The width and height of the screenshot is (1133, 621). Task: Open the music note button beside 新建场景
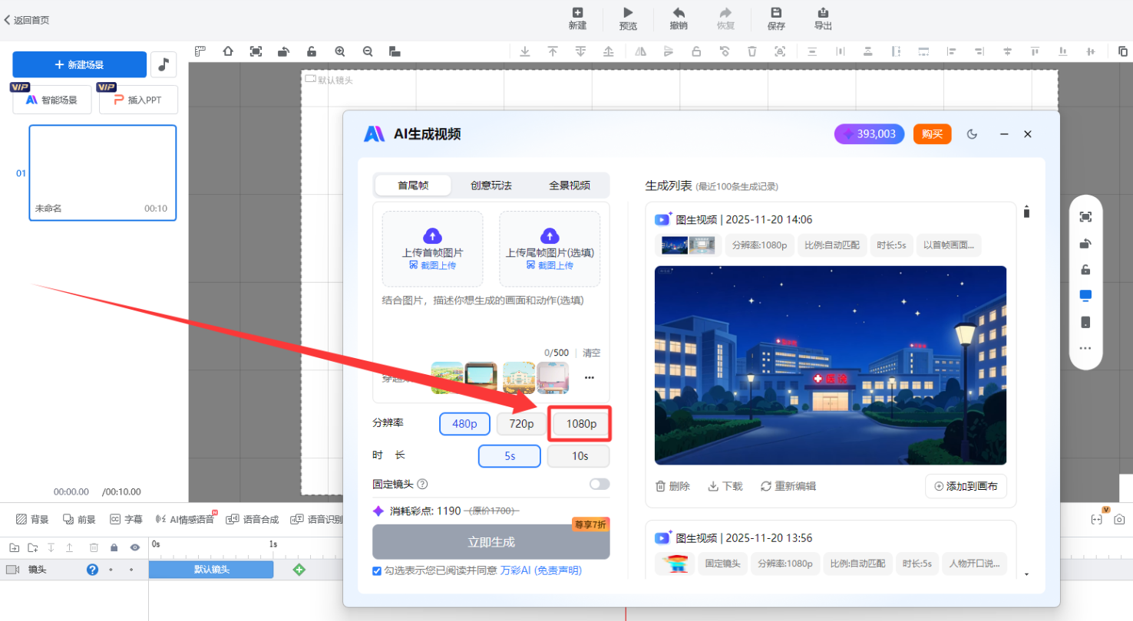164,65
